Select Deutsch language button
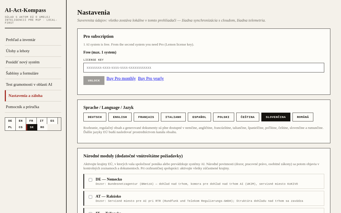The height and width of the screenshot is (213, 341). tap(95, 117)
